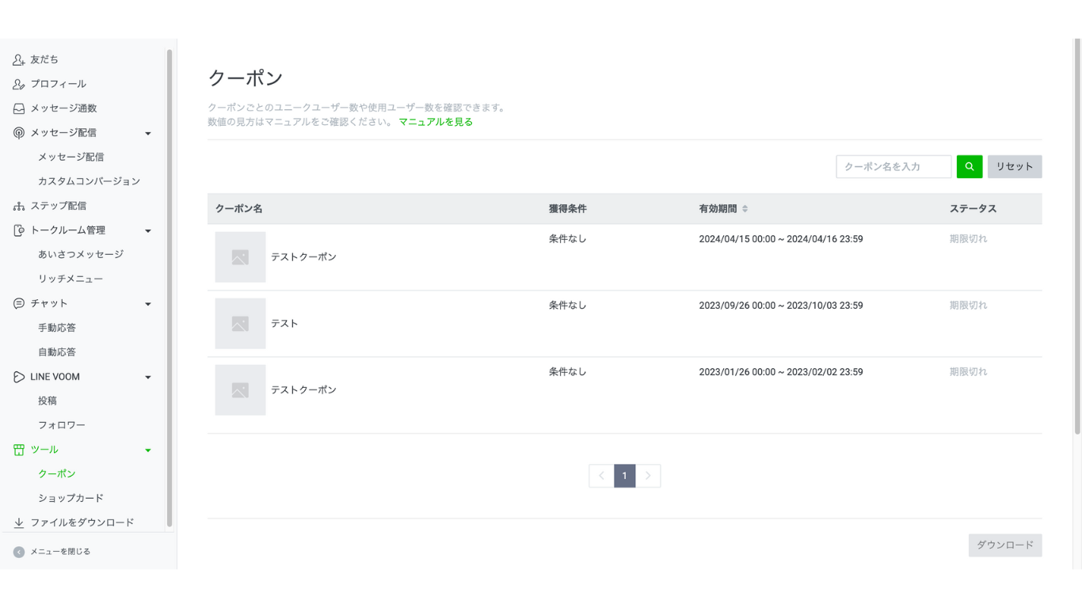Screen dimensions: 1082x608
Task: Sort by the 有効期間 sort arrows
Action: tap(745, 209)
